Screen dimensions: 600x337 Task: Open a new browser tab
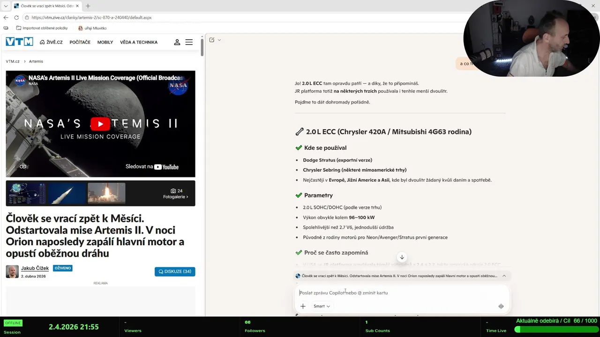coord(88,6)
